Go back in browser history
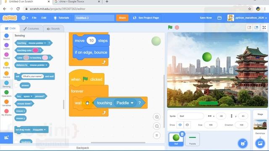The height and width of the screenshot is (151, 269). pyautogui.click(x=5, y=9)
